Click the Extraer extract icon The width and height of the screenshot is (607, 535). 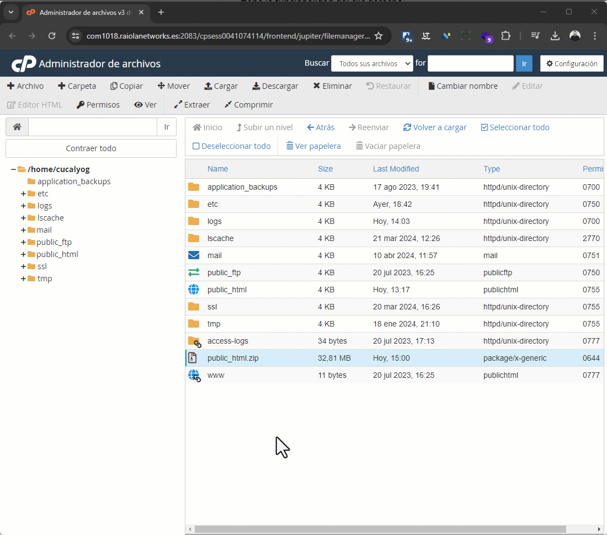coord(191,104)
